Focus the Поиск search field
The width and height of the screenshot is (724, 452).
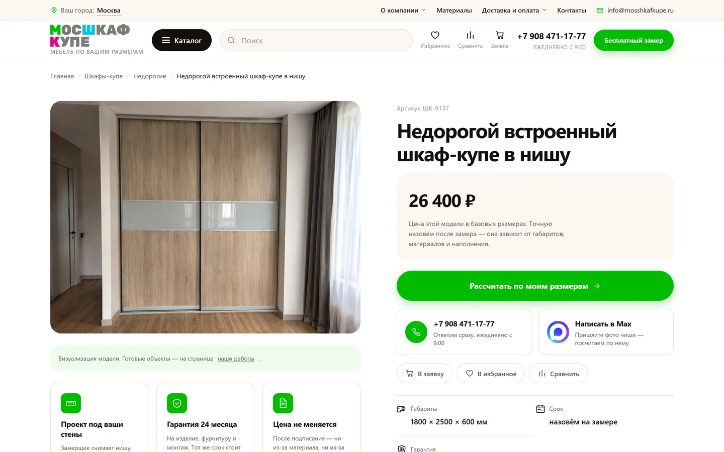pyautogui.click(x=316, y=40)
